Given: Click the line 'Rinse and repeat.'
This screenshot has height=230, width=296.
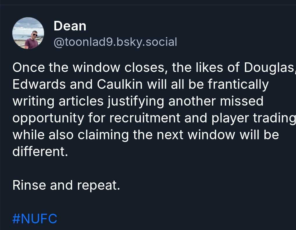Looking at the screenshot, I should pyautogui.click(x=66, y=185).
